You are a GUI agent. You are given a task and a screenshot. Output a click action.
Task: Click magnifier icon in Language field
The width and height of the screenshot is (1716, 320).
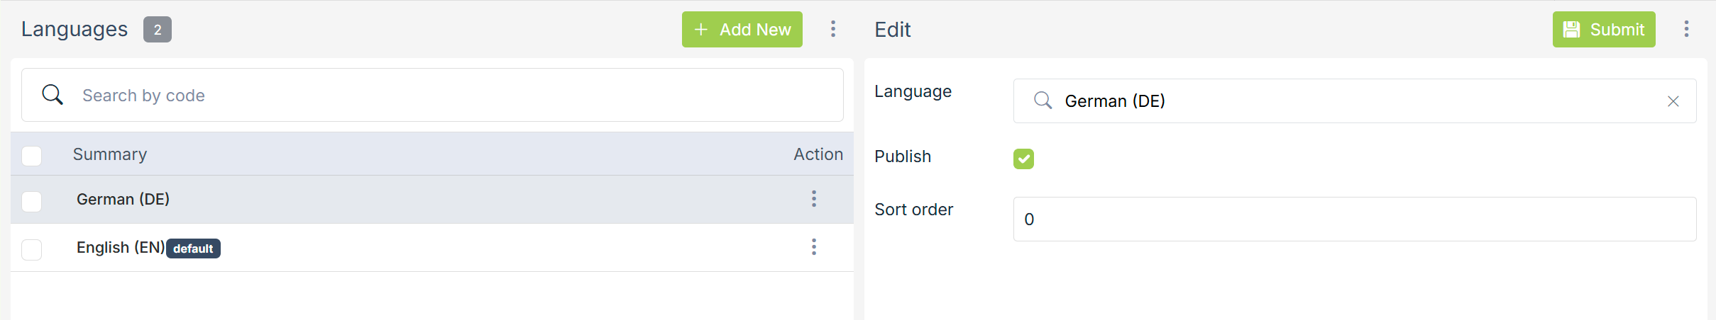point(1043,101)
